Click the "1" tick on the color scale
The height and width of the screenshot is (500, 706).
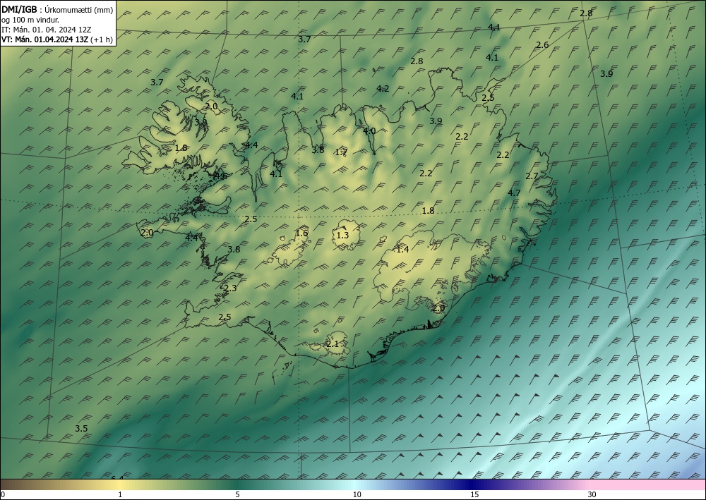(120, 494)
